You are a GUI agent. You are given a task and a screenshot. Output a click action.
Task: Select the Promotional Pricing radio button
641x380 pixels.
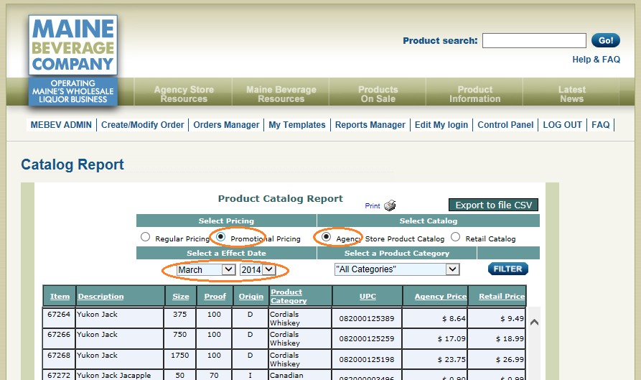coord(221,236)
